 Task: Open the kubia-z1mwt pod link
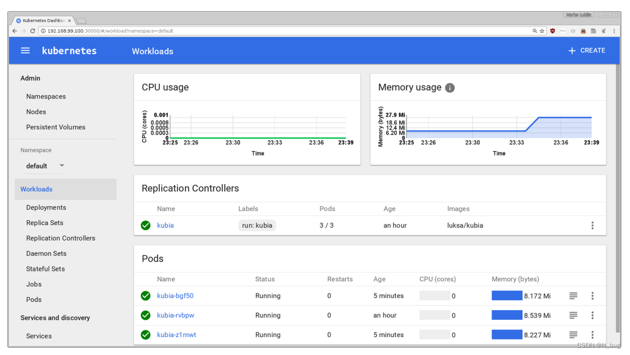point(177,335)
